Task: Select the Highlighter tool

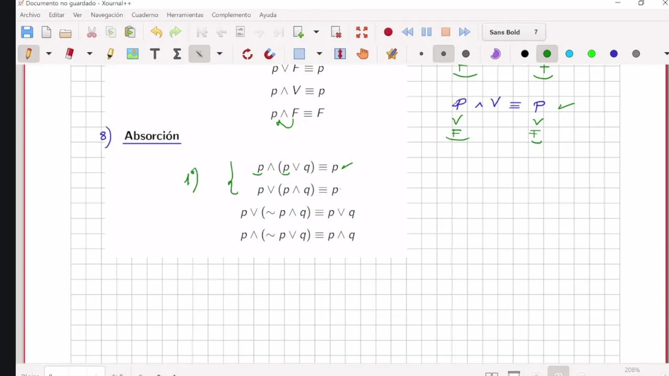Action: (x=110, y=54)
